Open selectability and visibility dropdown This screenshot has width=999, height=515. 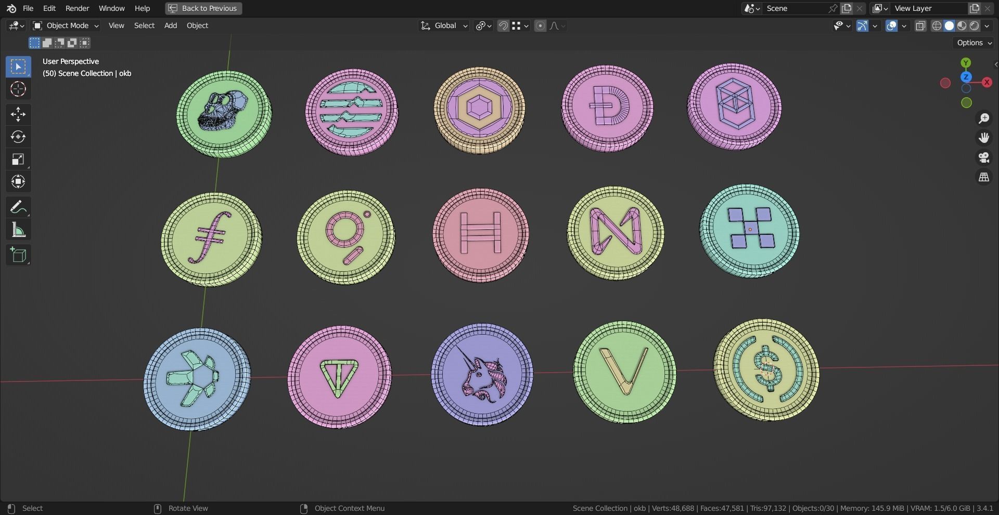click(841, 25)
